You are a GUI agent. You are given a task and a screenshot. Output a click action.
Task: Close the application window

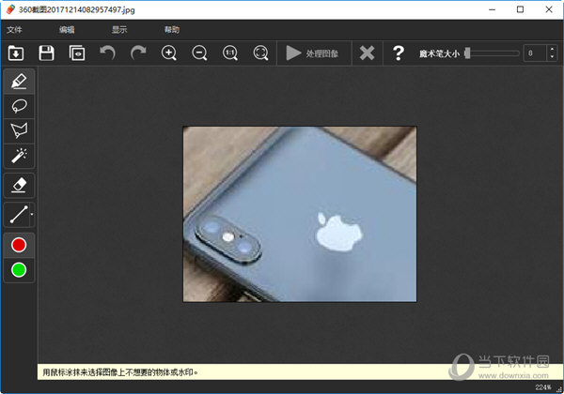549,9
